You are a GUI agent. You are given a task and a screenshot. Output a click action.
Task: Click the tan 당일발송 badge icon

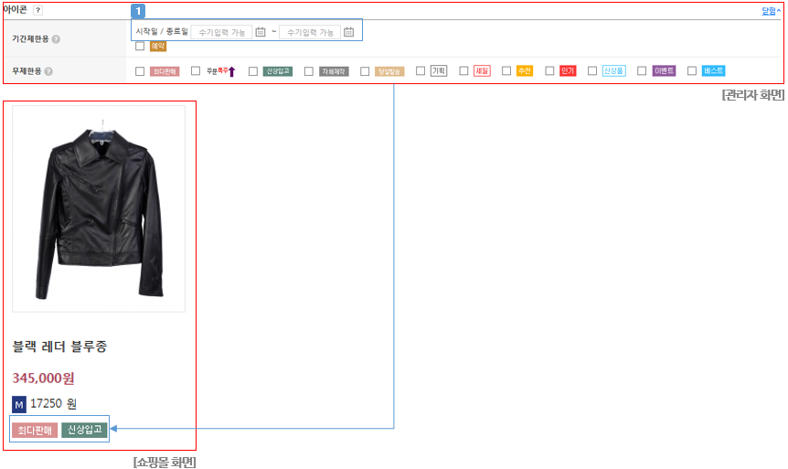pos(389,71)
